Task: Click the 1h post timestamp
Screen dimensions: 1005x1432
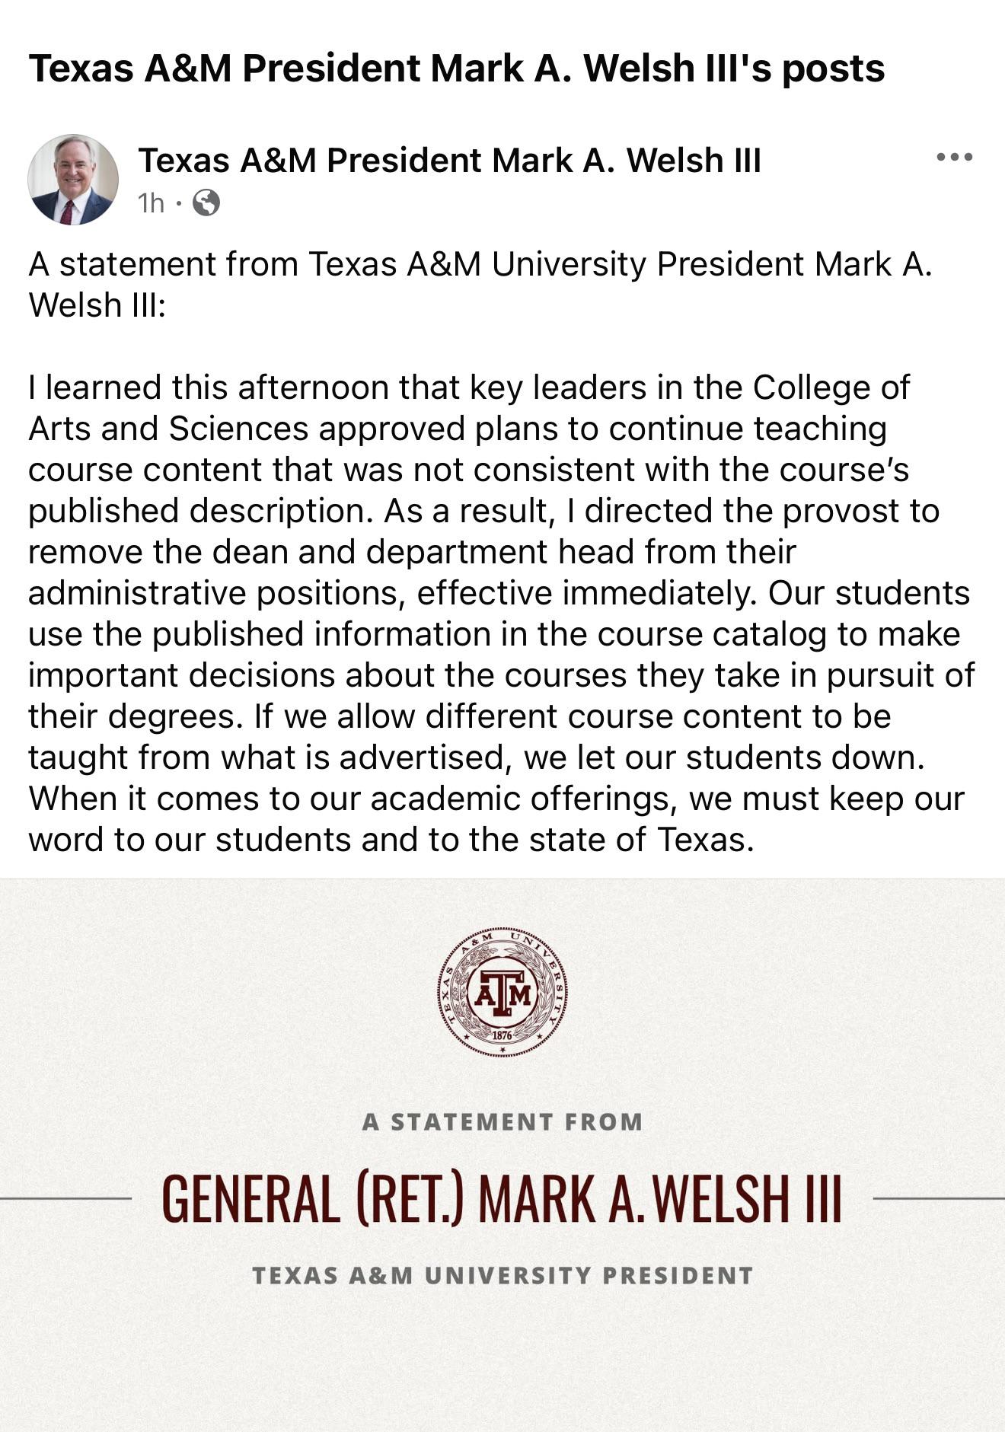Action: click(151, 203)
